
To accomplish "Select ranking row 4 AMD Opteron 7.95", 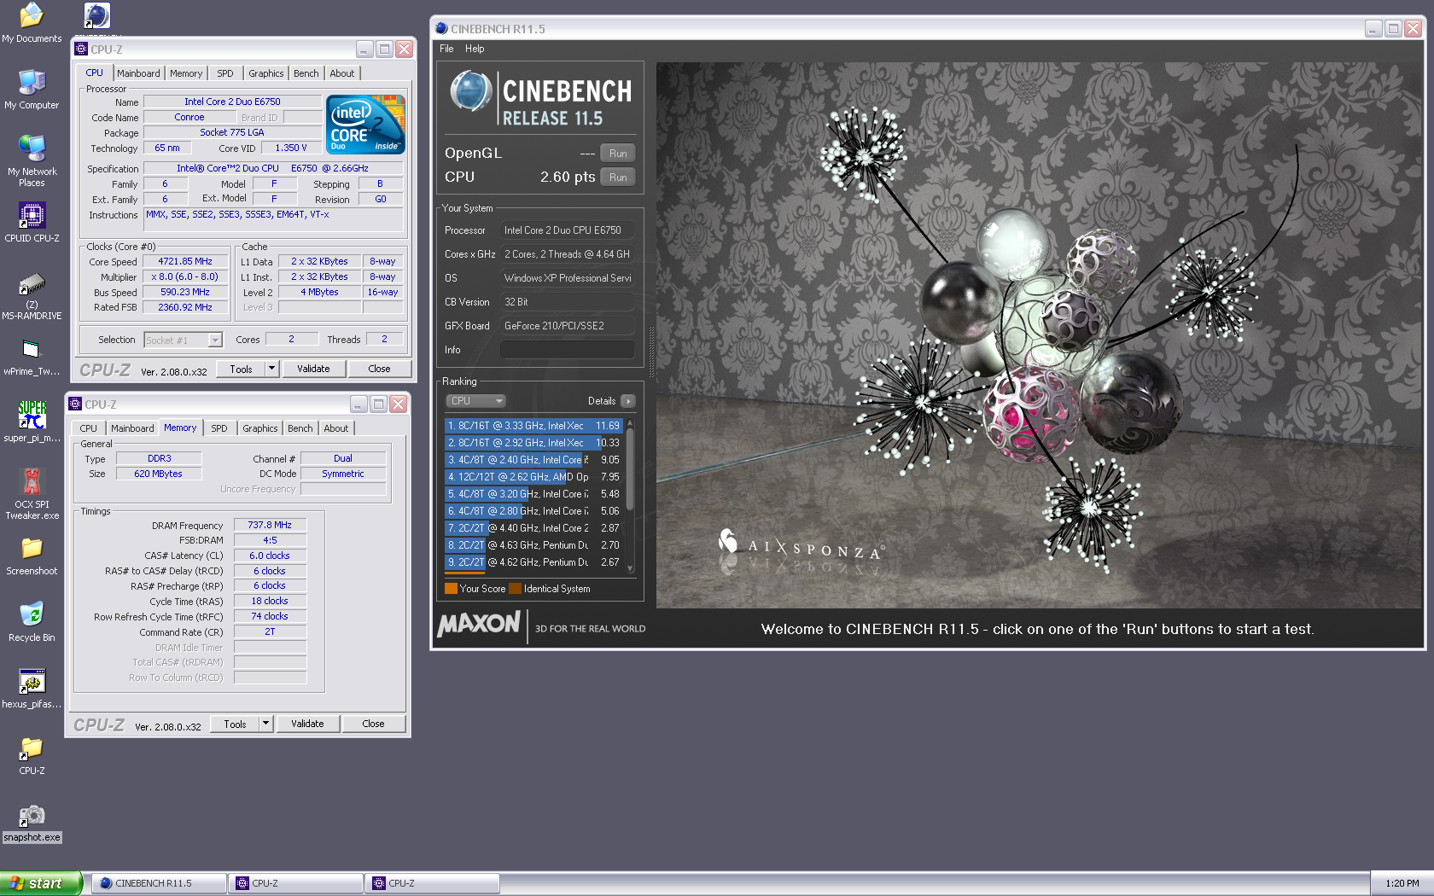I will coord(533,477).
